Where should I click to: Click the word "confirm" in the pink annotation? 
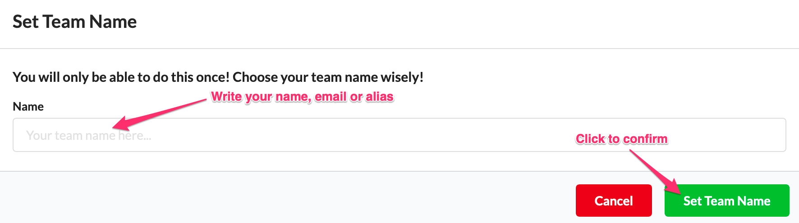click(x=645, y=139)
